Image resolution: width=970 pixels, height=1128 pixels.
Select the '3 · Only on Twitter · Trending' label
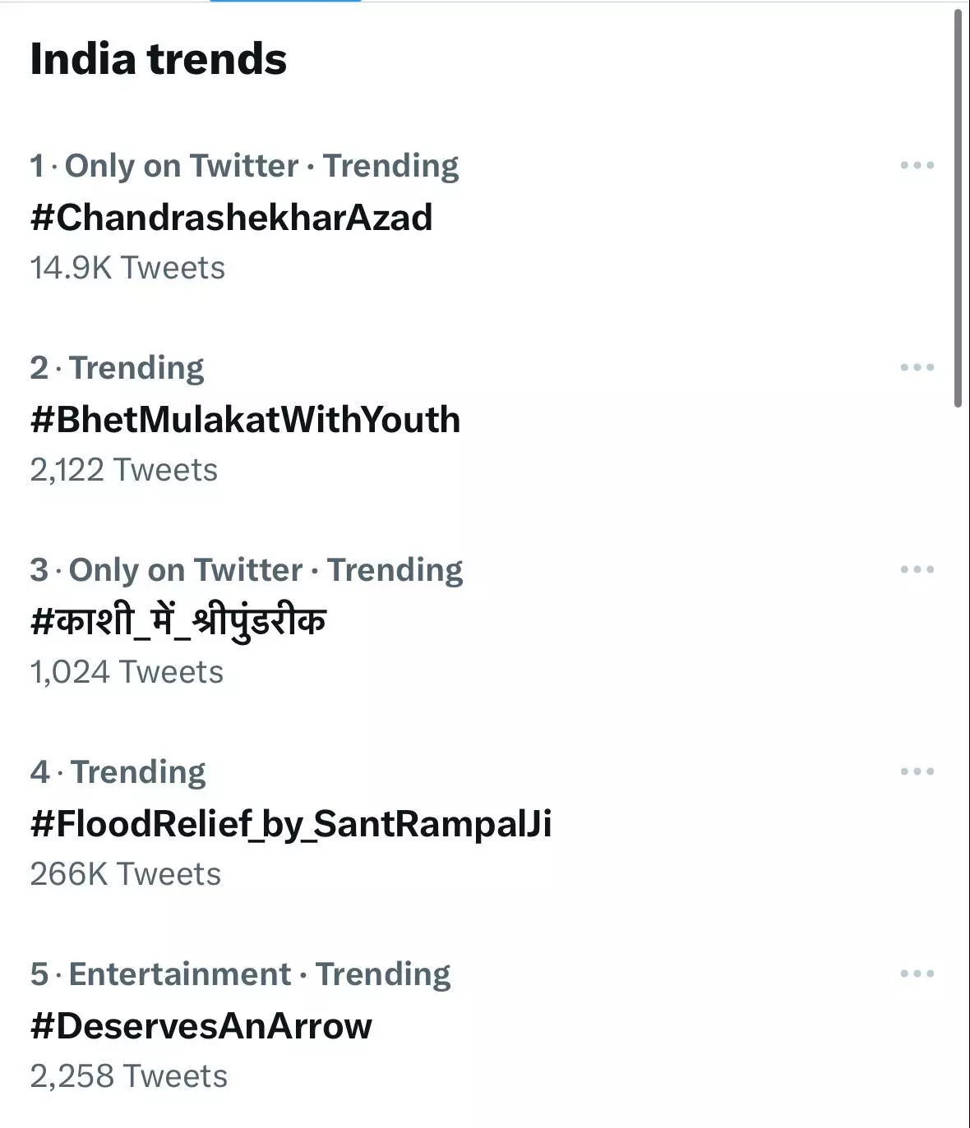[247, 570]
